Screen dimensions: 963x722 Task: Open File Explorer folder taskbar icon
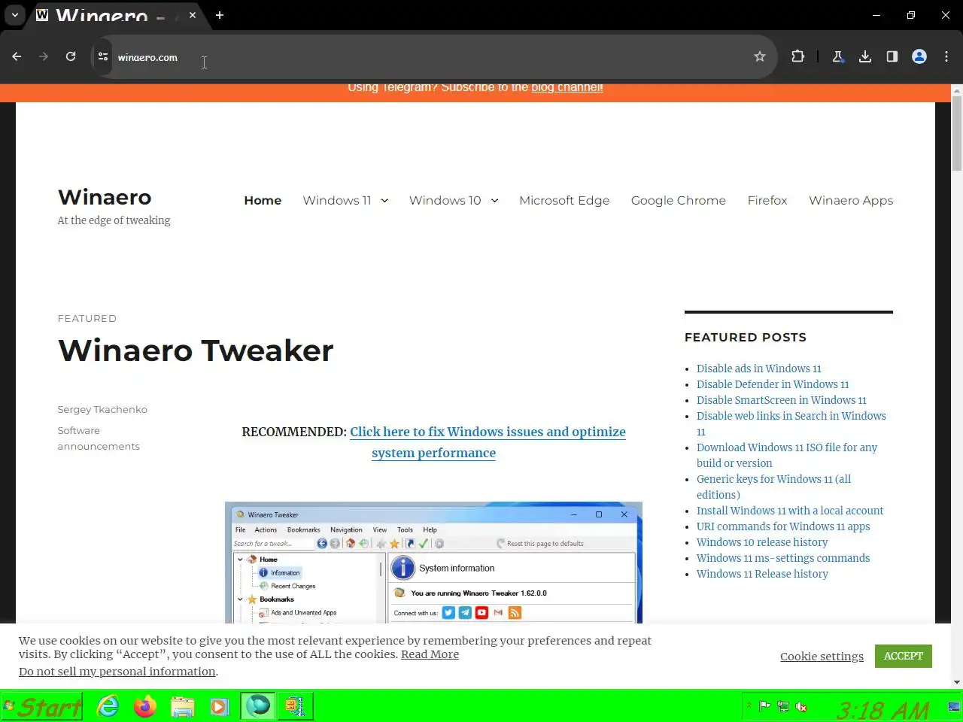coord(183,706)
